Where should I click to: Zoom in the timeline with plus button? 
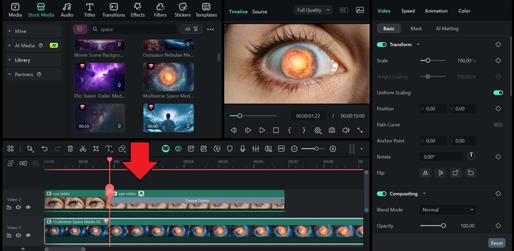pyautogui.click(x=333, y=149)
